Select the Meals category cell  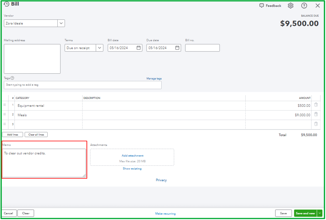(49, 115)
